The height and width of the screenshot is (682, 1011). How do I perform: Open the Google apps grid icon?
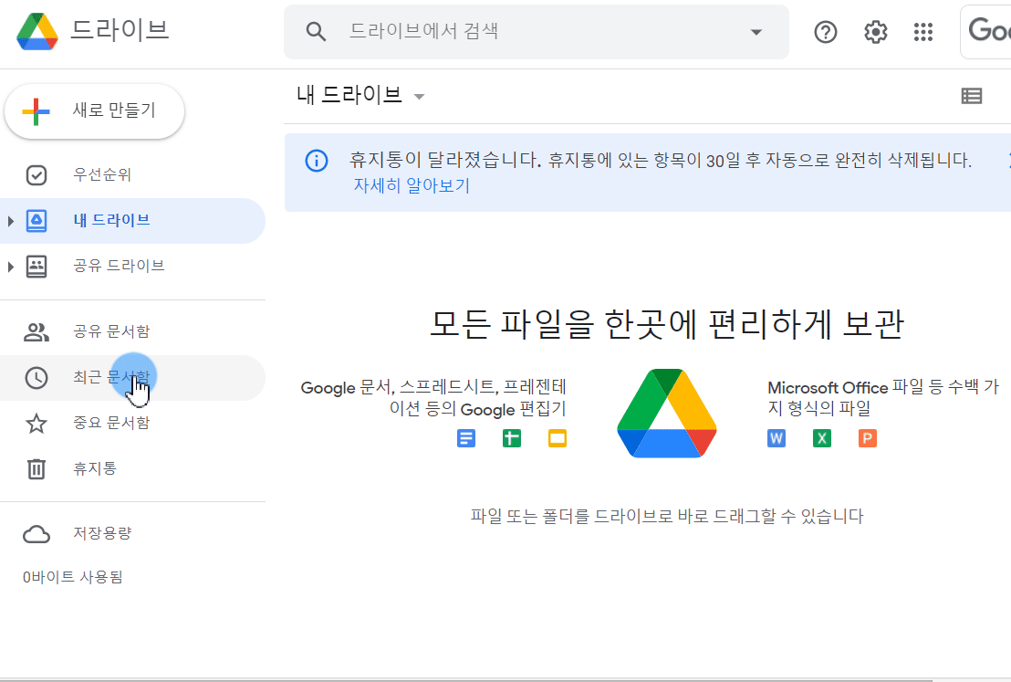click(x=923, y=32)
